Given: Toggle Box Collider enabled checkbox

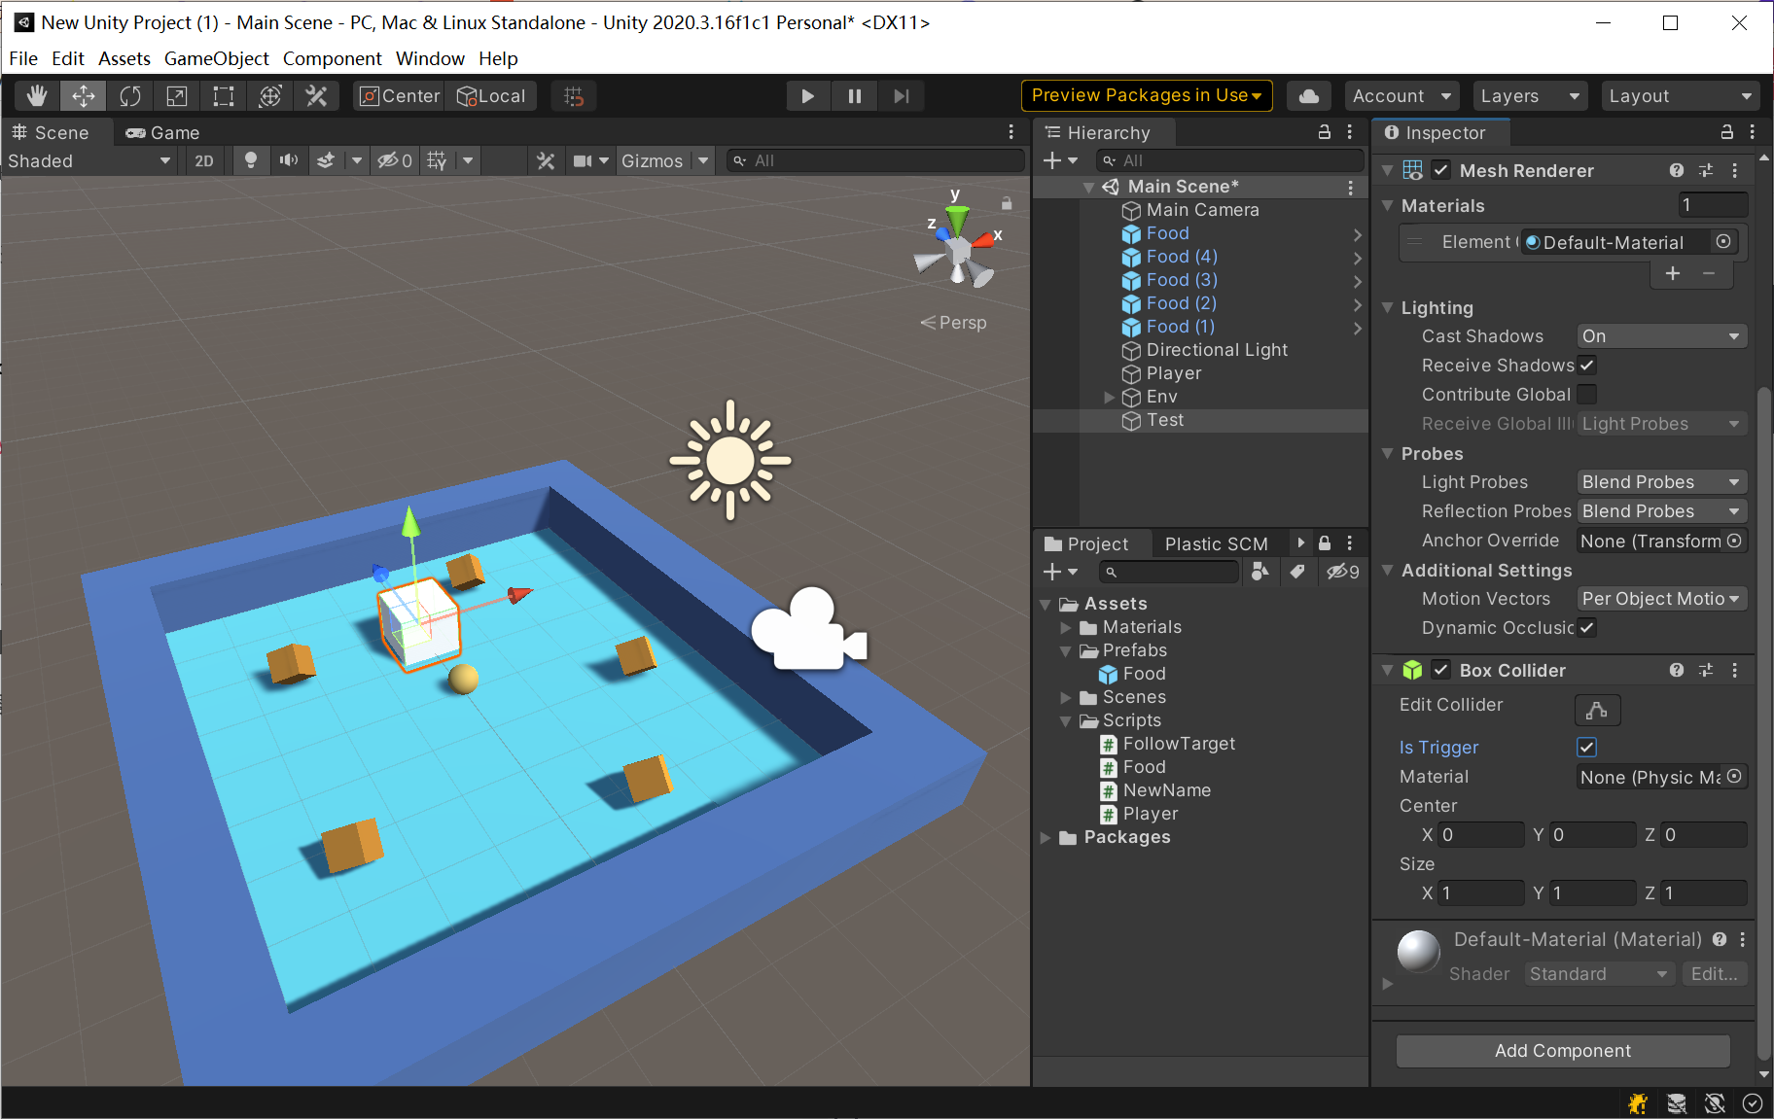Looking at the screenshot, I should [x=1441, y=670].
